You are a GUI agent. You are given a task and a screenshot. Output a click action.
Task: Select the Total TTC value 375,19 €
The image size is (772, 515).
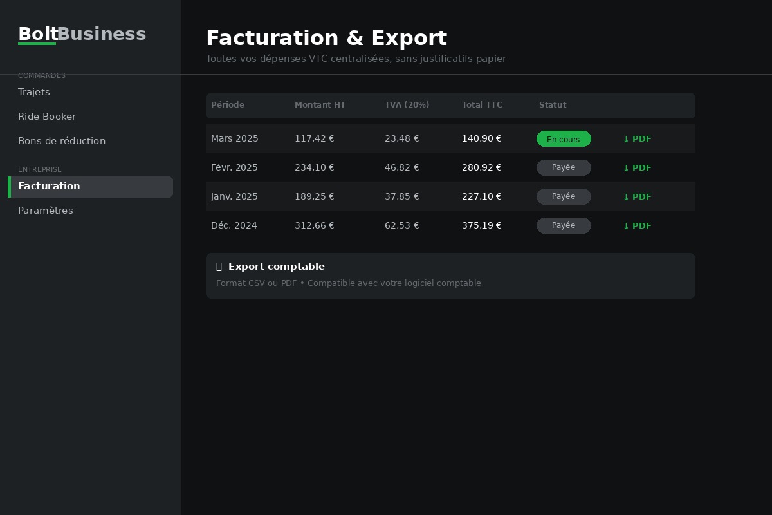[482, 225]
